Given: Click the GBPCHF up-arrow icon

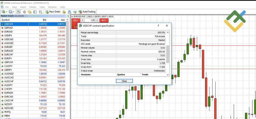Looking at the screenshot, I should (x=2, y=62).
